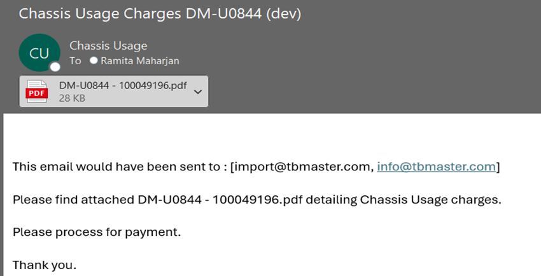Viewport: 541px width, 276px height.
Task: Click the "Thank you." closing line
Action: click(45, 265)
